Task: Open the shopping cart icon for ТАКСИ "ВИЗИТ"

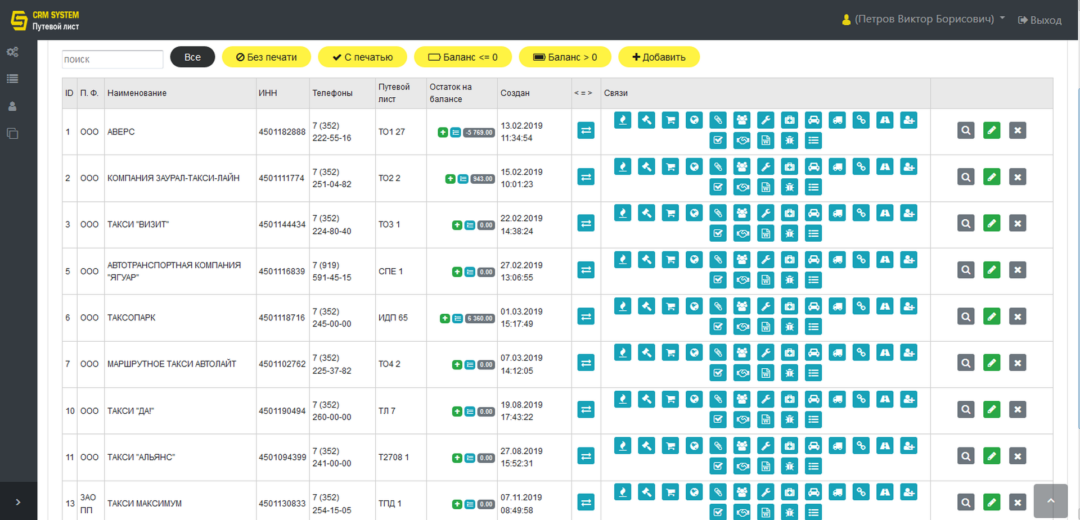Action: click(x=670, y=213)
